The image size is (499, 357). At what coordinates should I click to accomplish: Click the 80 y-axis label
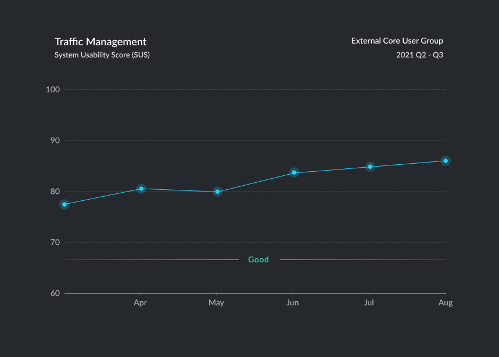55,192
